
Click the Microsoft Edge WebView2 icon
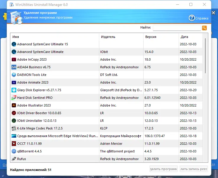pos(14,136)
